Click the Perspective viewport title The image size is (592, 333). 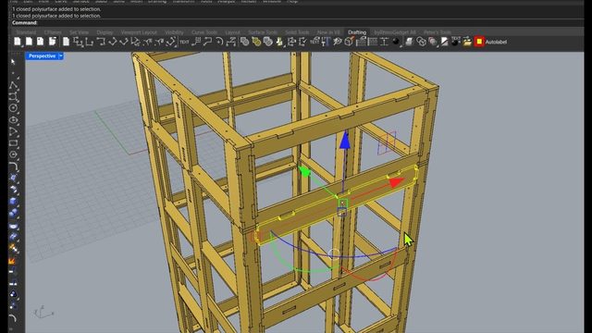pyautogui.click(x=42, y=55)
